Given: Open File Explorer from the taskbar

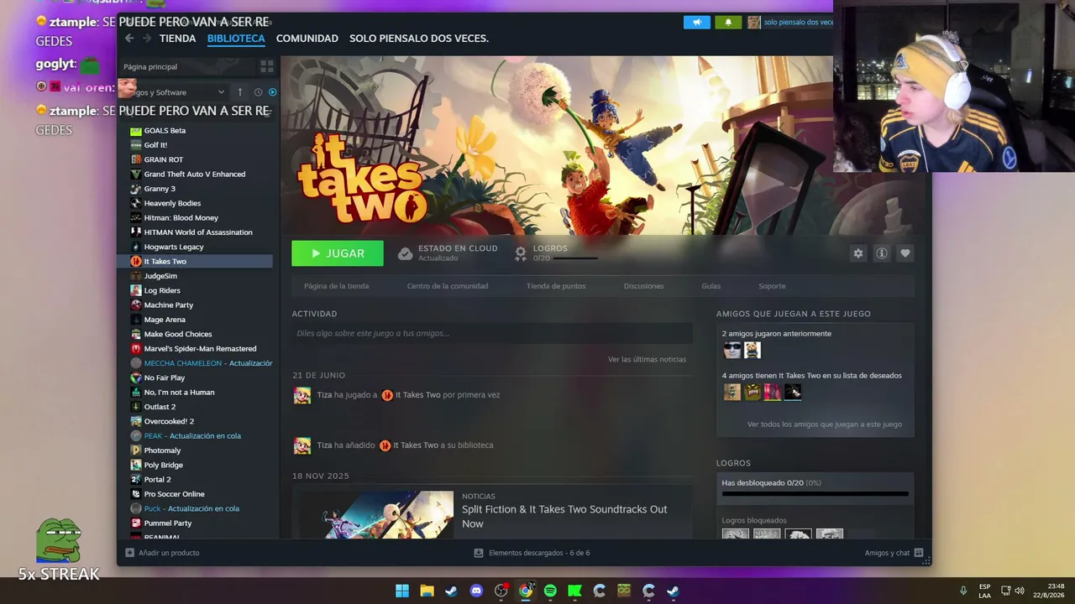Looking at the screenshot, I should click(427, 591).
